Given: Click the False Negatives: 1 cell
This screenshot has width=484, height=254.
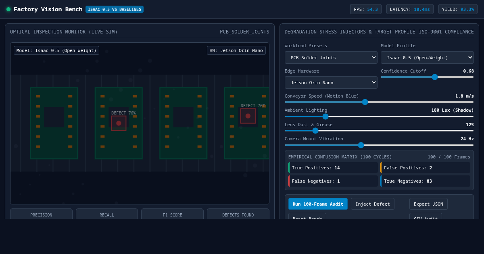Looking at the screenshot, I should [333, 181].
